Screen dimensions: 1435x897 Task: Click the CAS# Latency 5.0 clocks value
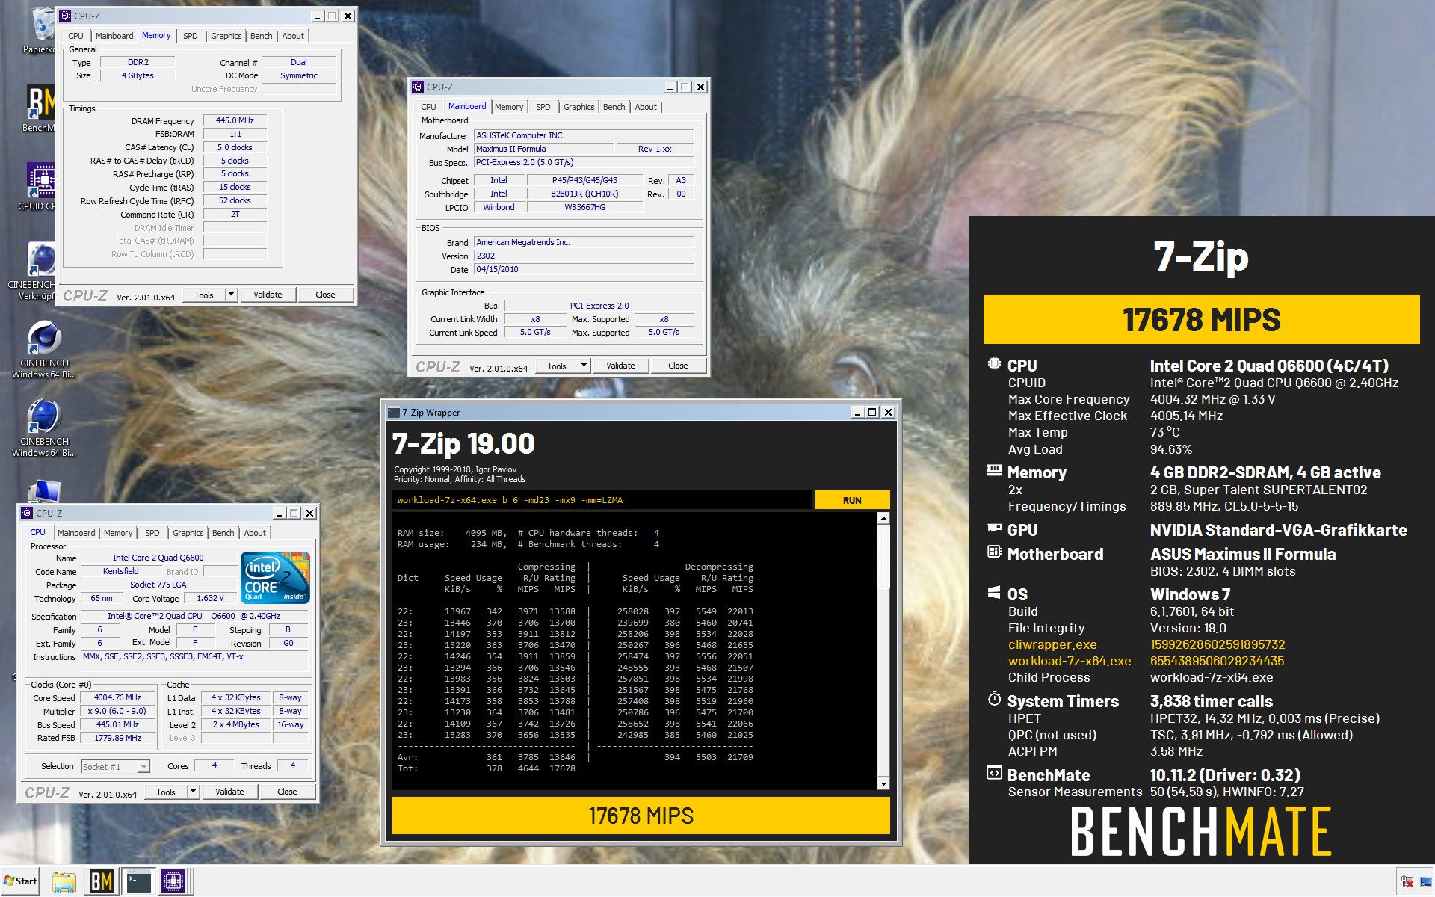point(235,147)
